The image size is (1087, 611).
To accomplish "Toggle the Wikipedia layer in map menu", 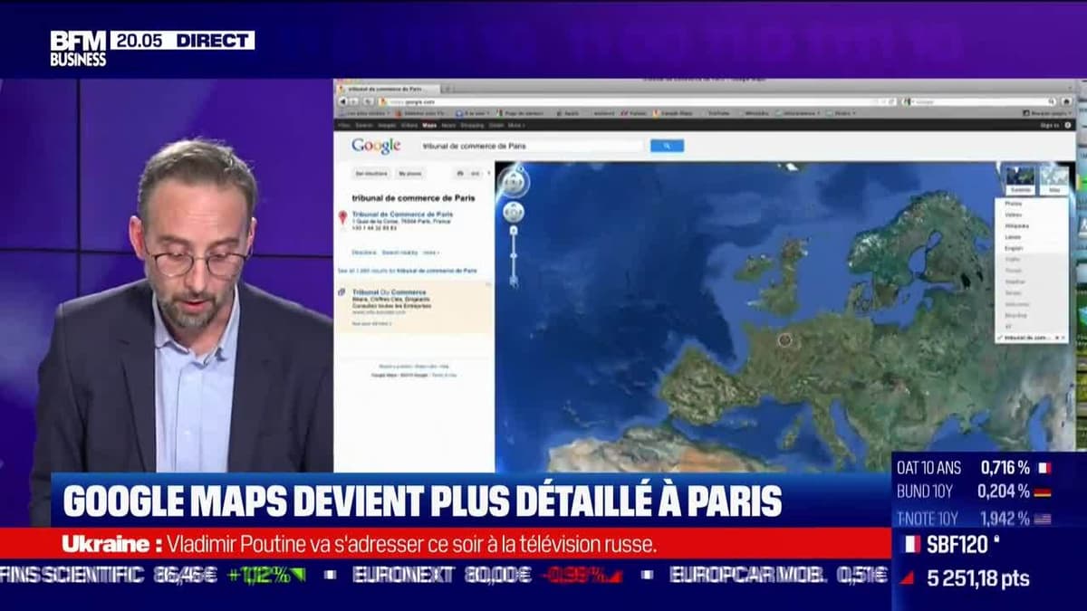I will 1016,225.
